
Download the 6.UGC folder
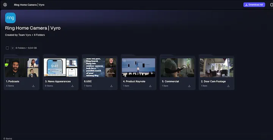111,86
